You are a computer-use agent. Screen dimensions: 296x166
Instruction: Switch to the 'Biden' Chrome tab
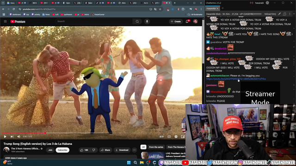click(89, 3)
